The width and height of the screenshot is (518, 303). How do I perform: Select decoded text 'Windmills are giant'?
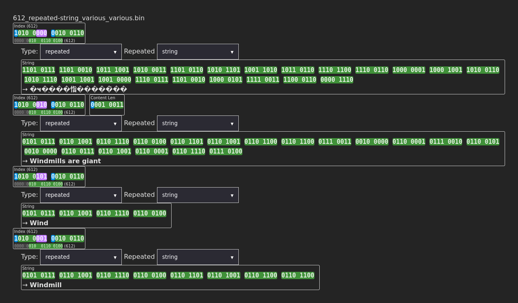point(65,161)
